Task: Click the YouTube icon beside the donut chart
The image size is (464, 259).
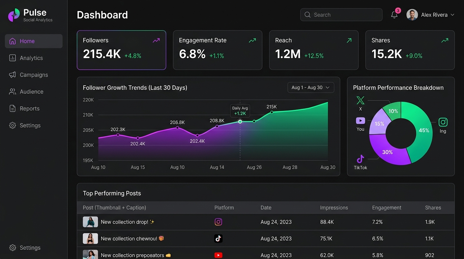Action: pos(360,120)
